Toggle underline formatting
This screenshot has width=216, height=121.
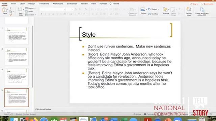pyautogui.click(x=49, y=14)
